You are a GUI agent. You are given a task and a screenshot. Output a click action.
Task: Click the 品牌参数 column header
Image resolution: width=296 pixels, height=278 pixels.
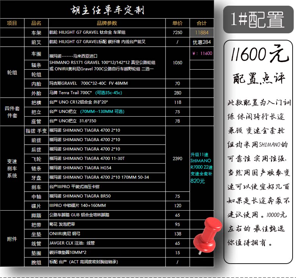(107, 23)
